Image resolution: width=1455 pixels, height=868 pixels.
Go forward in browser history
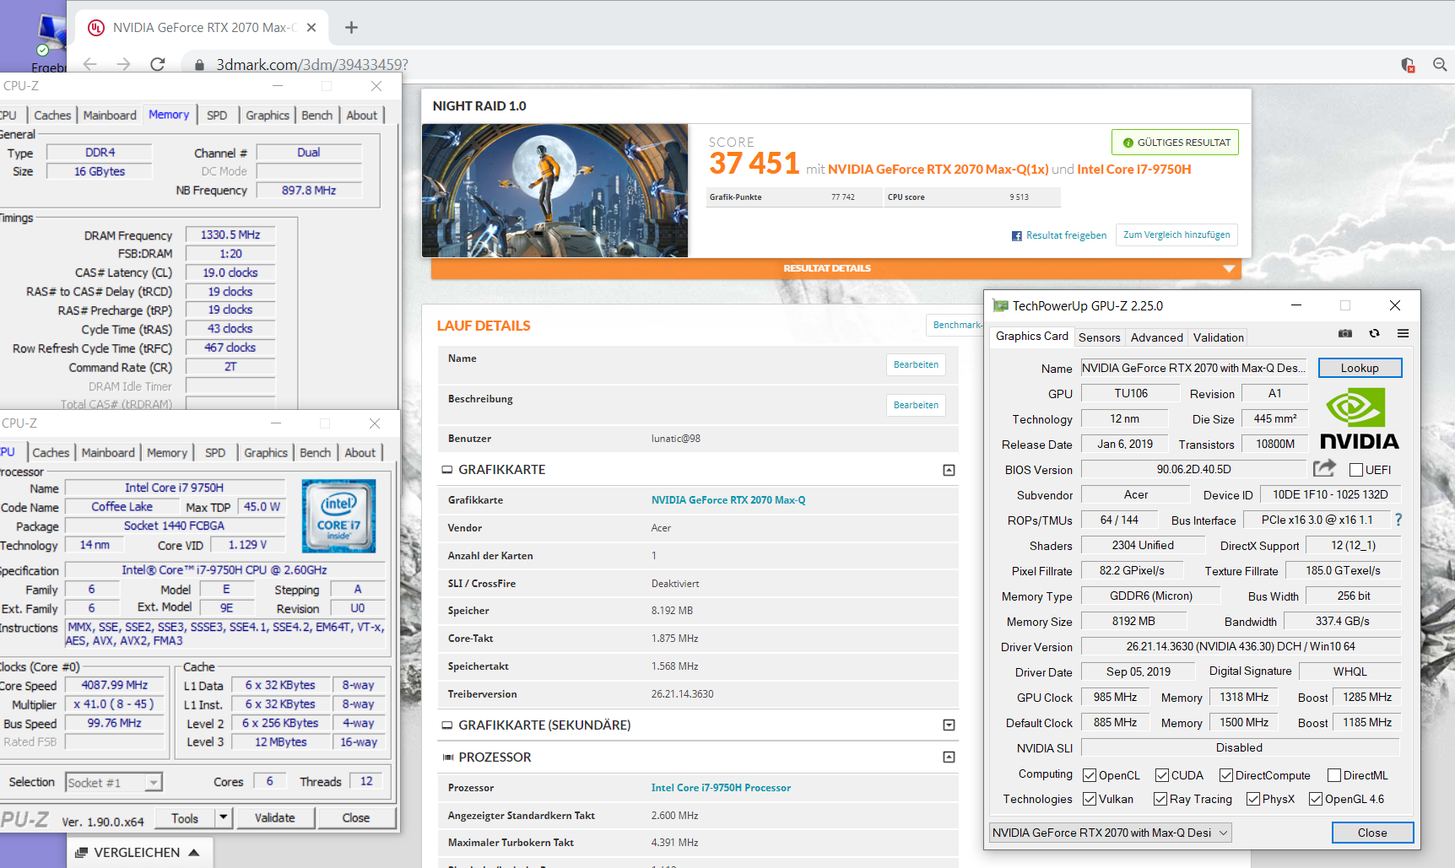click(123, 64)
